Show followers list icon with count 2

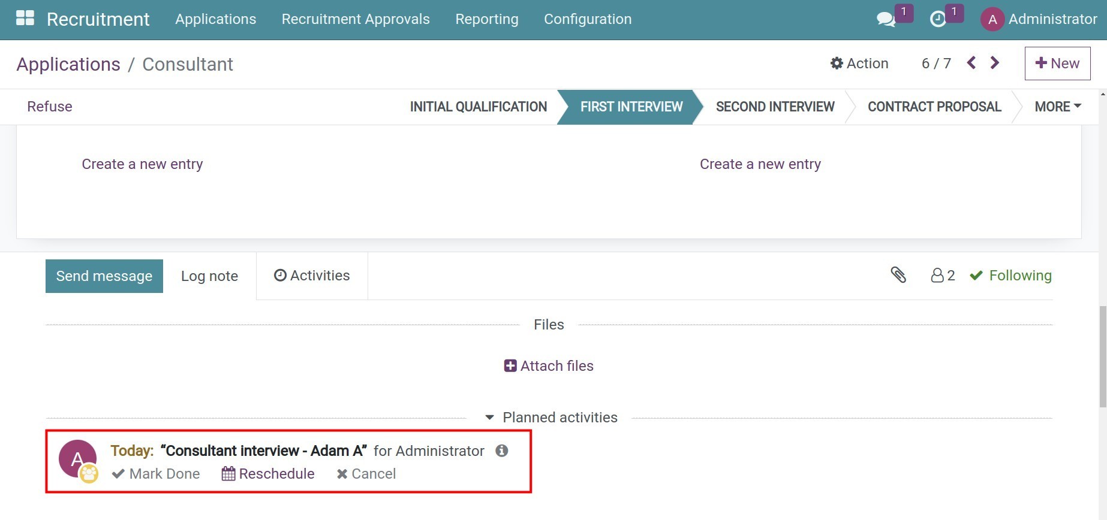pyautogui.click(x=942, y=276)
